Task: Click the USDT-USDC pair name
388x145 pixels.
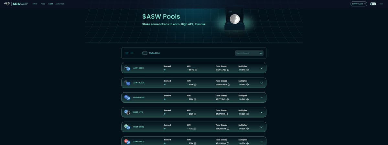Action: [139, 127]
